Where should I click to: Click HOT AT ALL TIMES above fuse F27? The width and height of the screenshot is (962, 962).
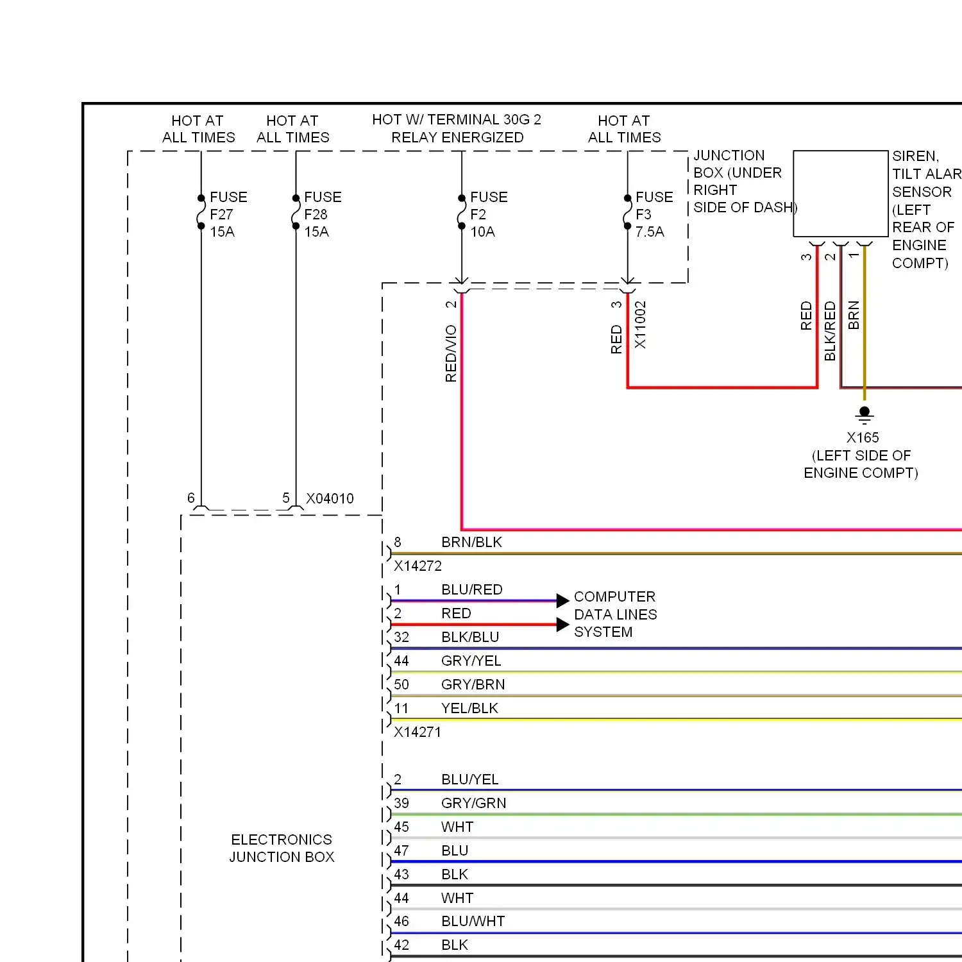[x=198, y=129]
